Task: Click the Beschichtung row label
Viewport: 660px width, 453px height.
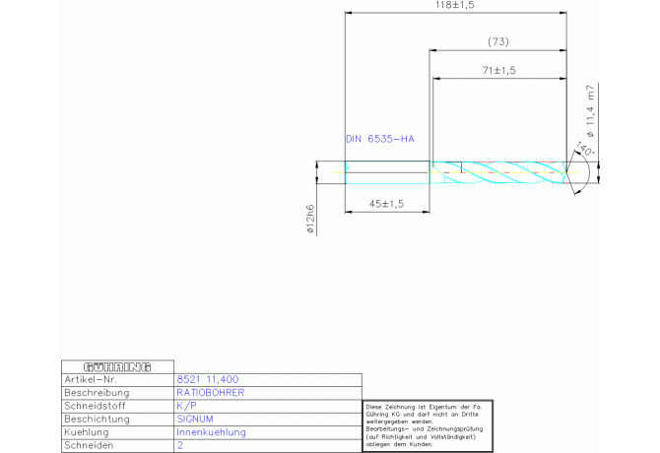Action: [x=98, y=419]
